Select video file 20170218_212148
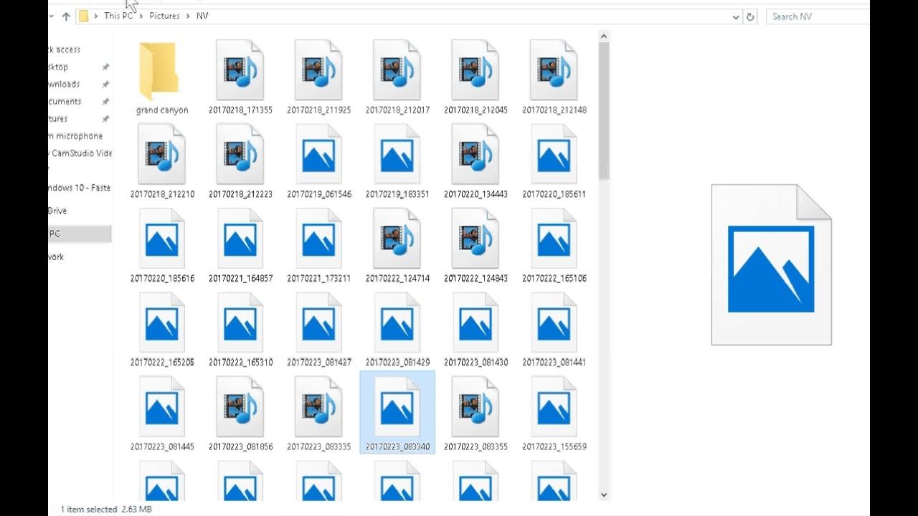Image resolution: width=918 pixels, height=516 pixels. coord(554,77)
